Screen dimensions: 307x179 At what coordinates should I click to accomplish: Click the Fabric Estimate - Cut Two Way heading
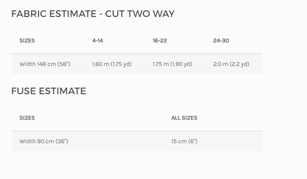[93, 14]
